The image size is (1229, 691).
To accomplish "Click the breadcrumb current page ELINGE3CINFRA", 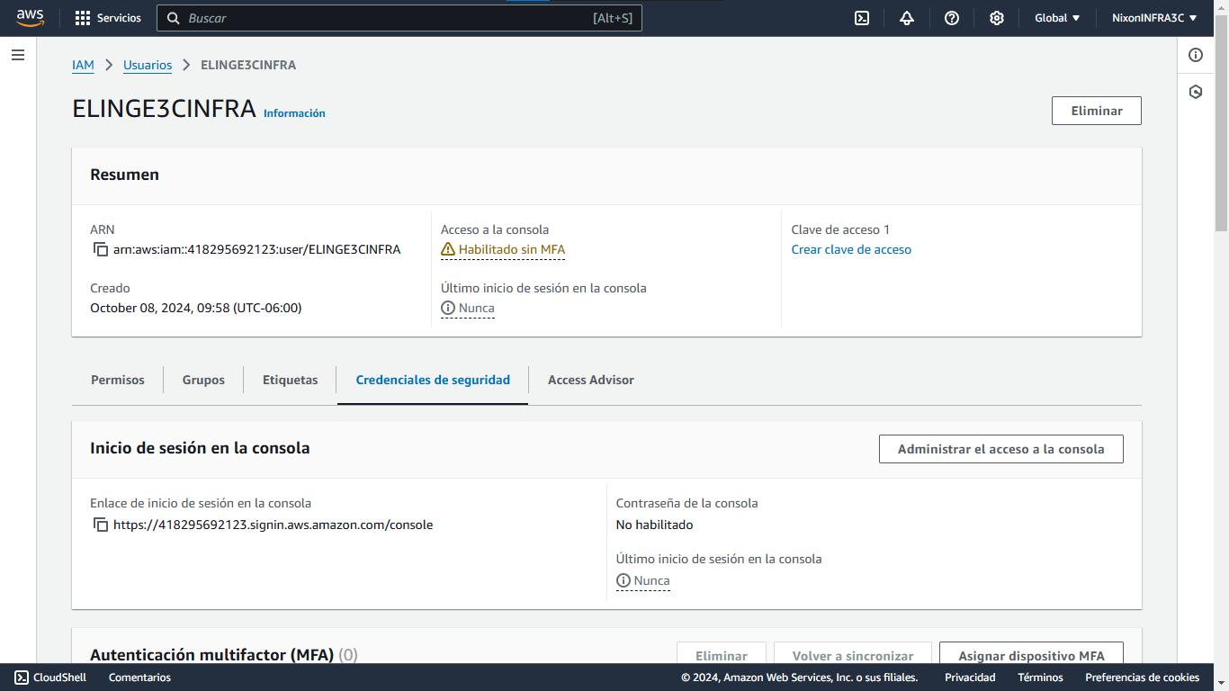I will coord(248,65).
